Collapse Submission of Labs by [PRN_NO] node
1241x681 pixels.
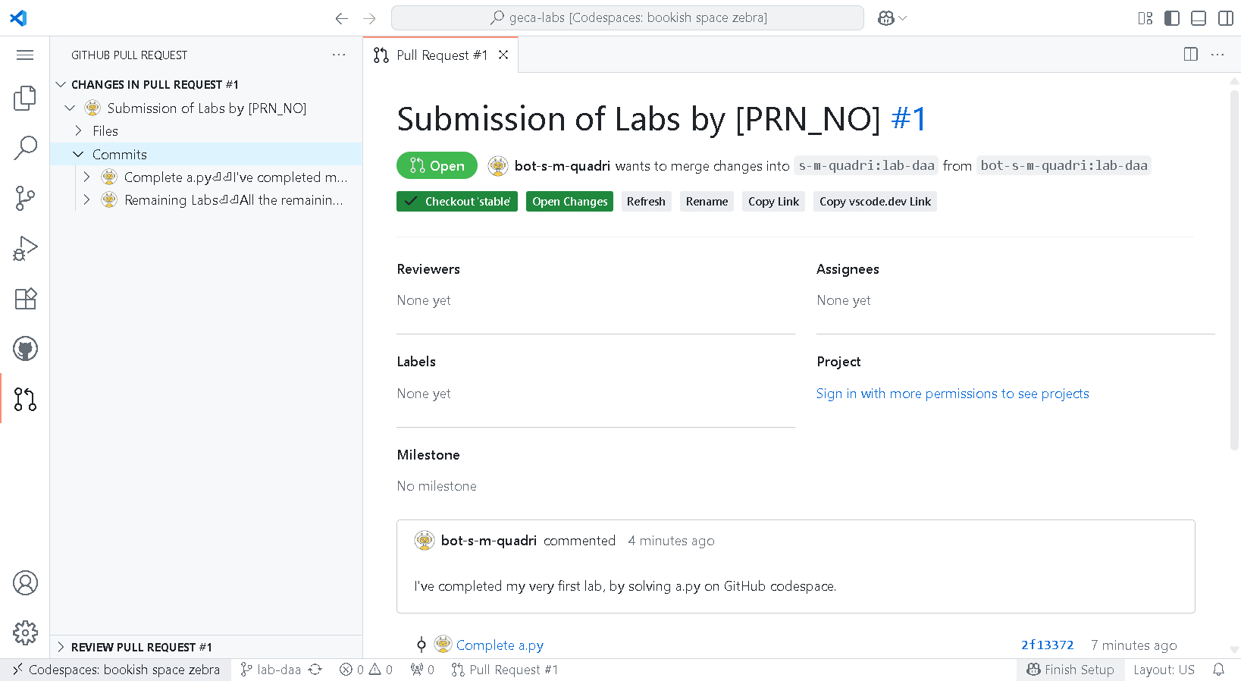point(70,108)
